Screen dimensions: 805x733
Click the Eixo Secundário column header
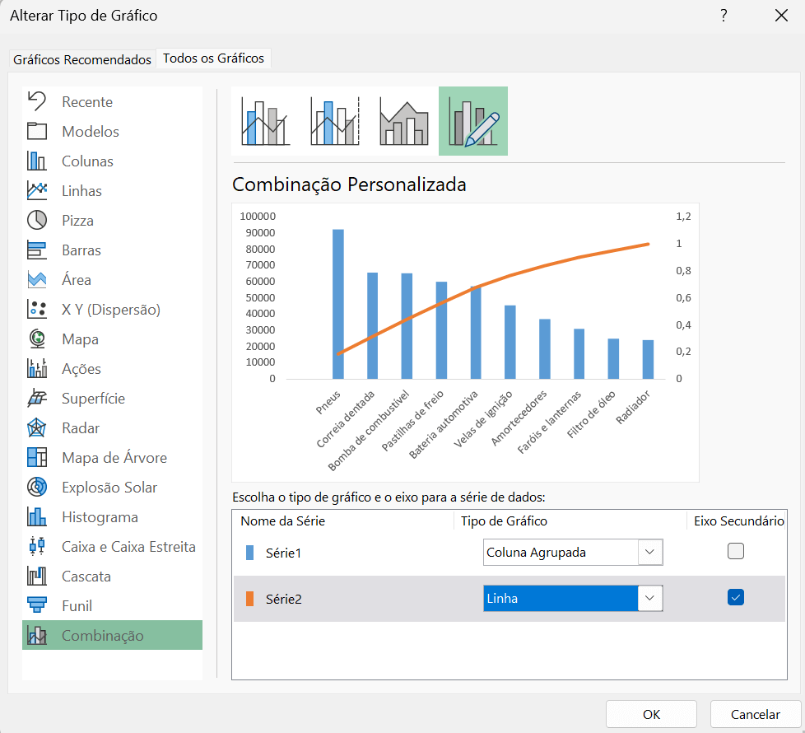739,521
